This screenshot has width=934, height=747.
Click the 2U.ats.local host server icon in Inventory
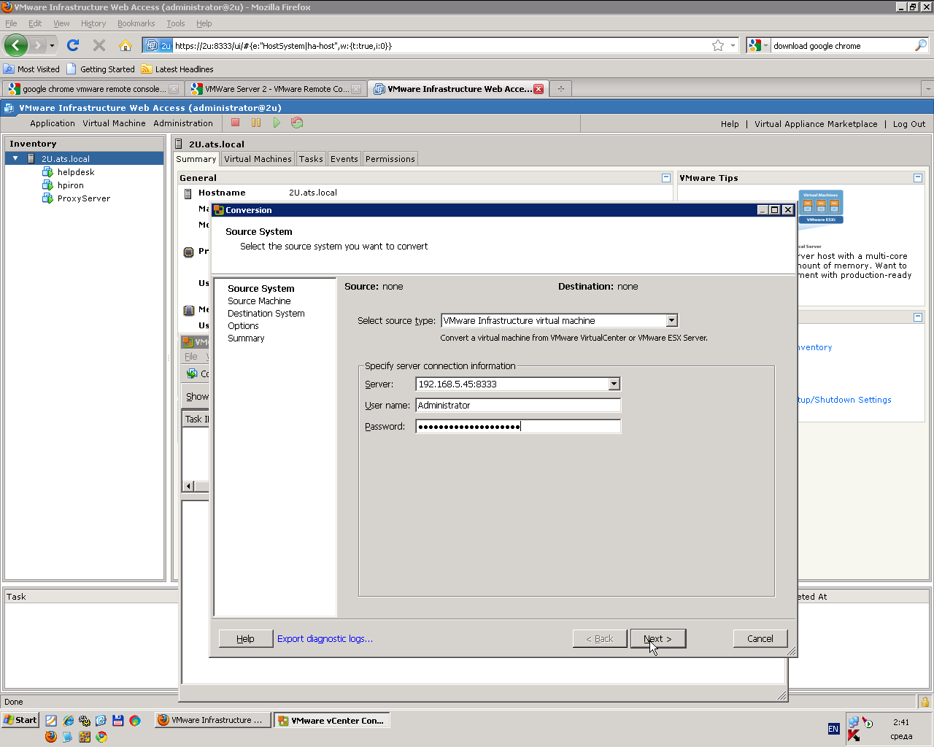(x=31, y=158)
